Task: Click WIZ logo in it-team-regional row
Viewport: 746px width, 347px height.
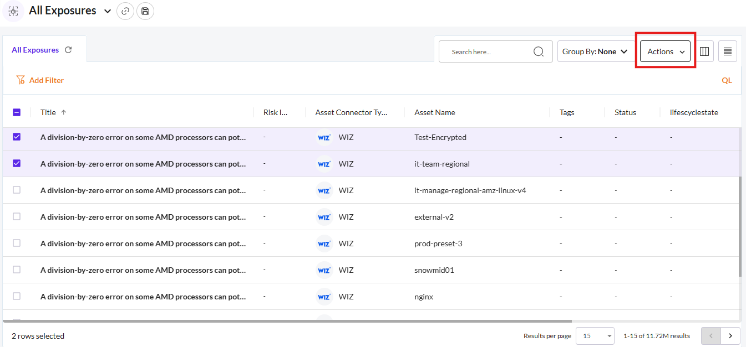Action: (x=324, y=164)
